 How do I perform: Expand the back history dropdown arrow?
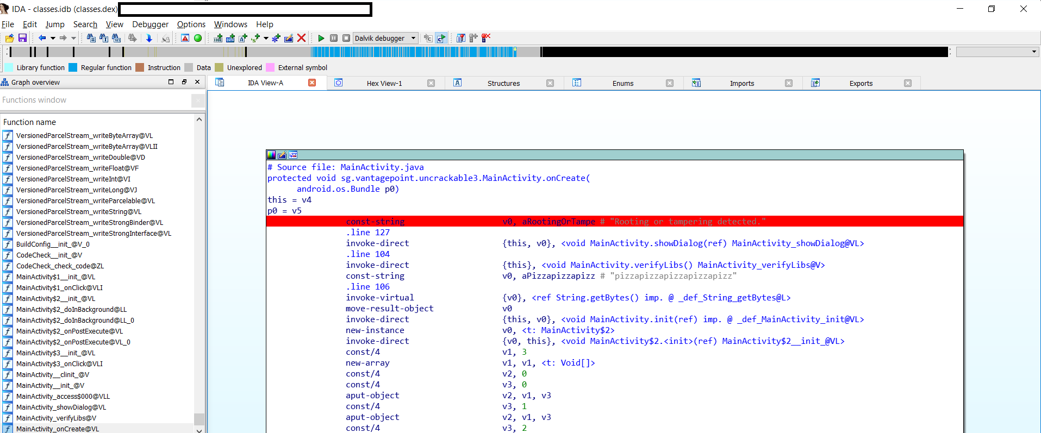53,38
